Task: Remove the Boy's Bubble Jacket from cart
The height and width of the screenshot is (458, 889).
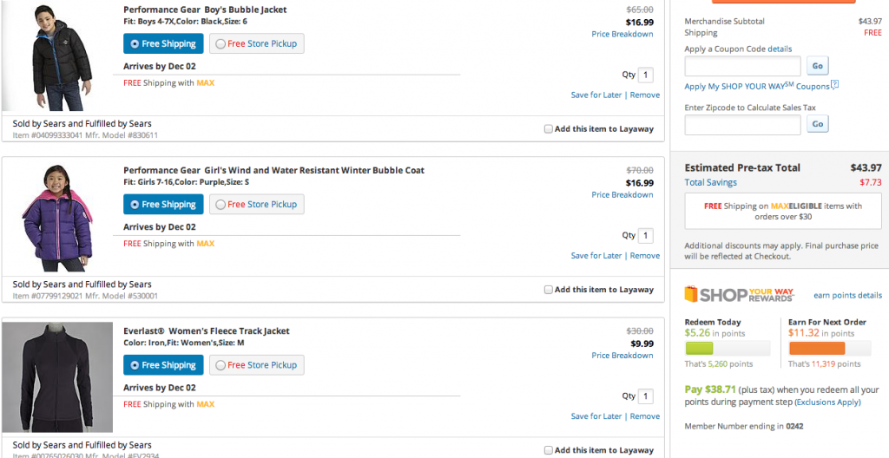Action: tap(645, 95)
